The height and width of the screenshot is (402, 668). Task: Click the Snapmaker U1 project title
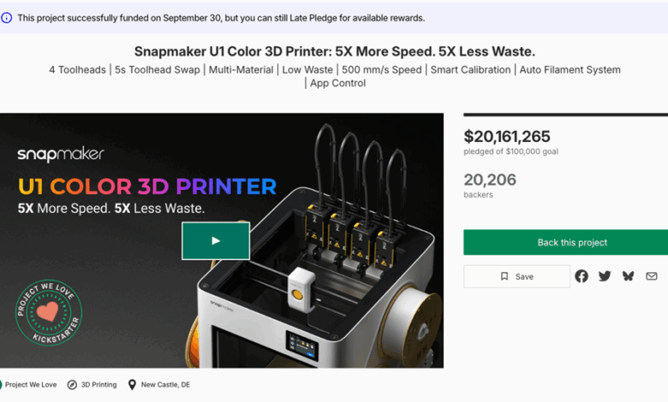[x=334, y=51]
